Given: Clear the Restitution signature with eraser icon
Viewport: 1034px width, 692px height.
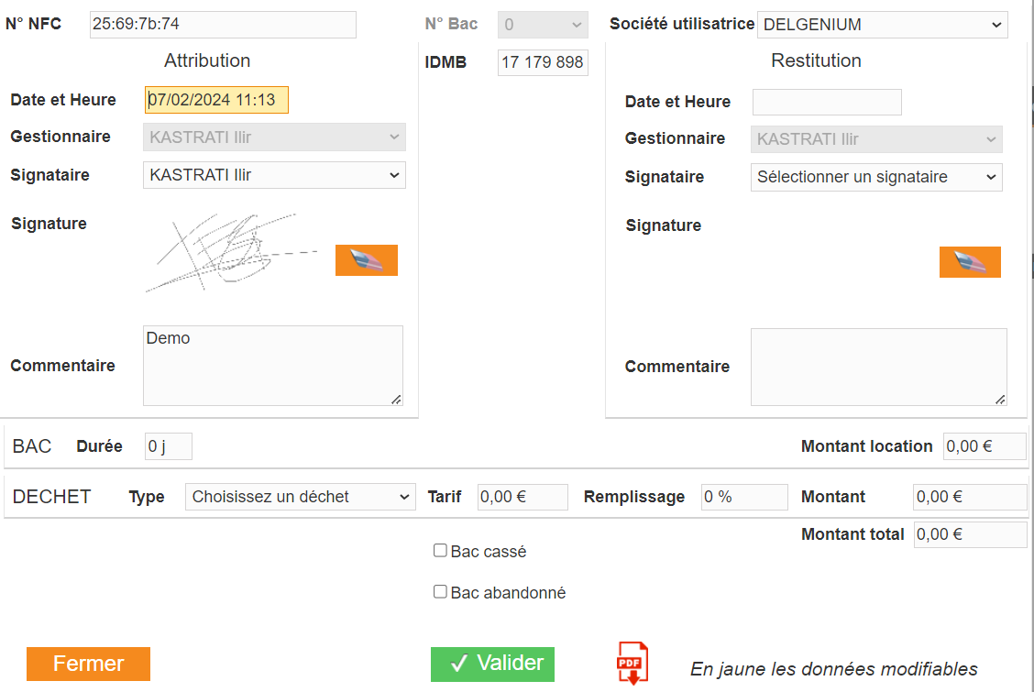Looking at the screenshot, I should click(x=970, y=262).
